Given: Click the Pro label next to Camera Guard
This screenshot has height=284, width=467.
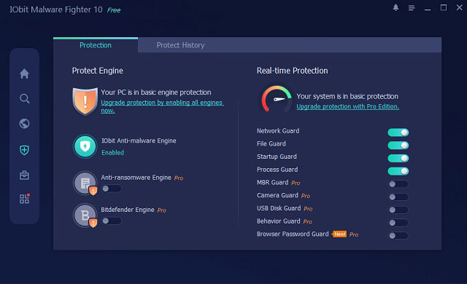Looking at the screenshot, I should 306,196.
